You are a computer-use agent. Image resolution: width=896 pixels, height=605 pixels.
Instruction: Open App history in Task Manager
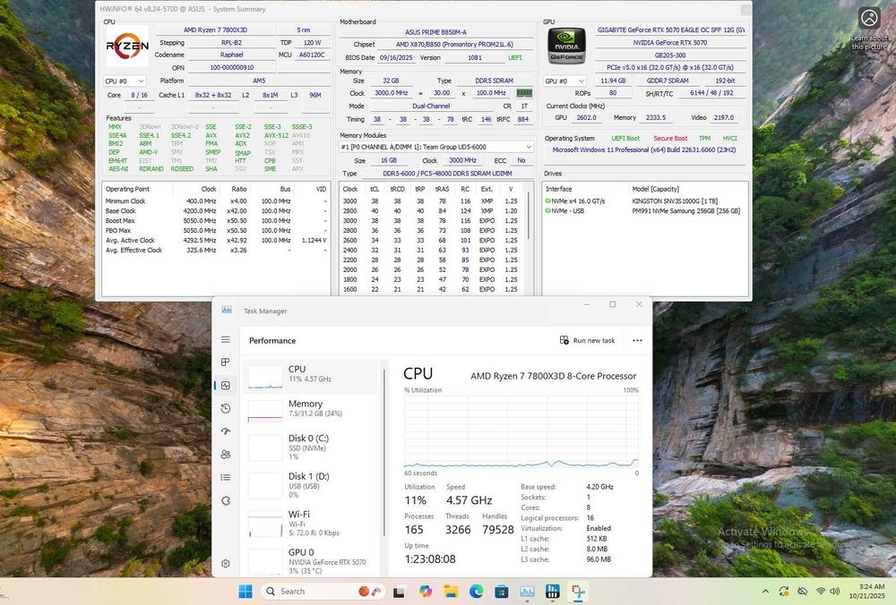[226, 409]
